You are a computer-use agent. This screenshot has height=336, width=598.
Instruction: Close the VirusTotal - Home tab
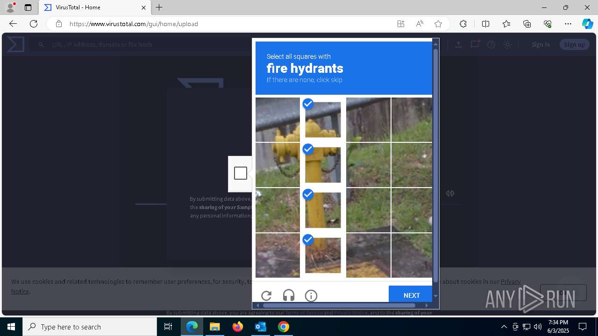click(x=143, y=7)
